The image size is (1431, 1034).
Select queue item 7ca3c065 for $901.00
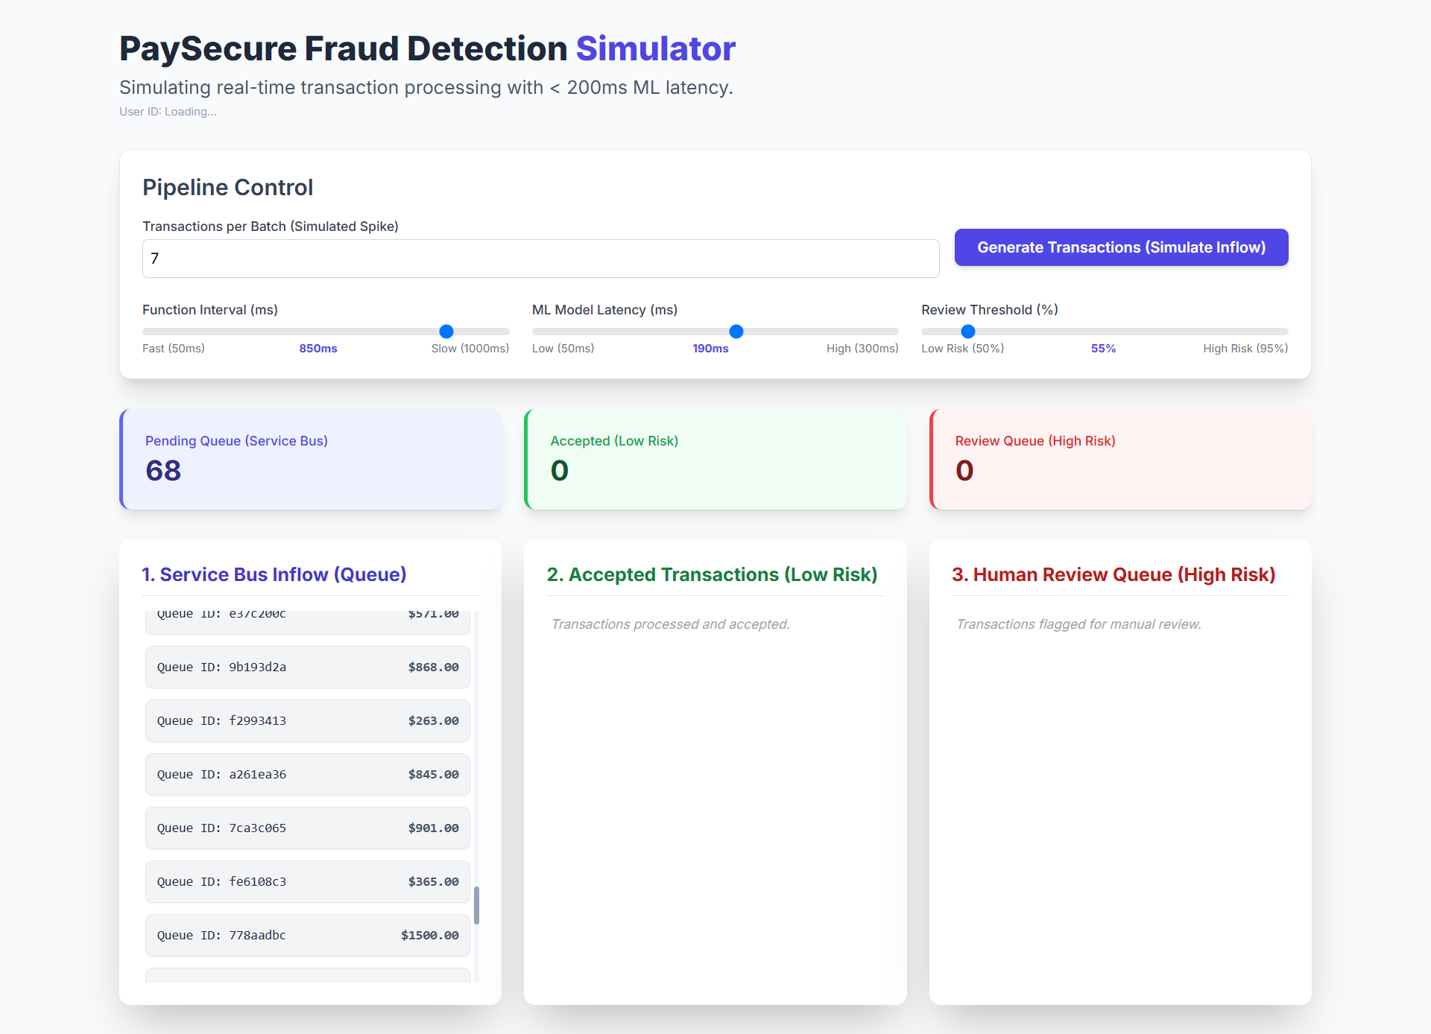coord(307,828)
